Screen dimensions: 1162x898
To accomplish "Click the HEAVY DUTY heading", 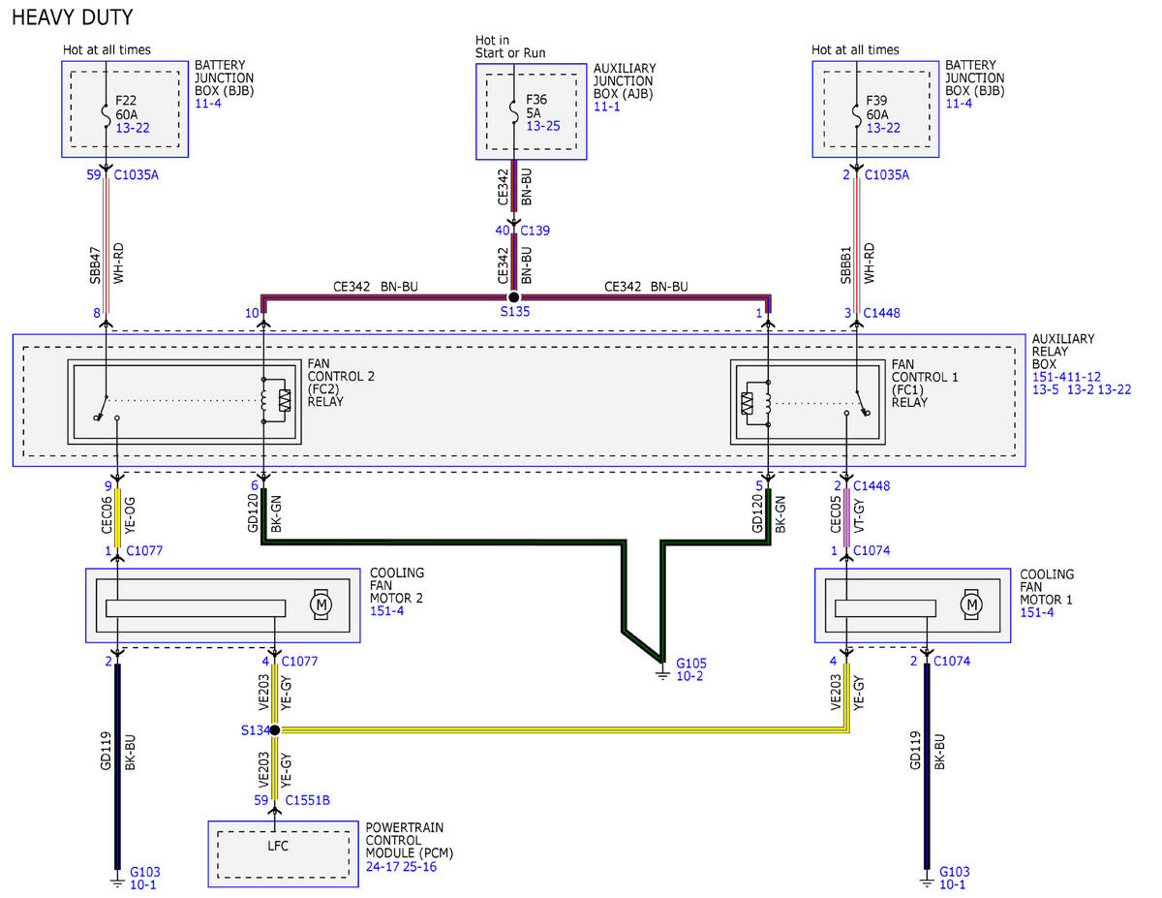I will [x=73, y=17].
